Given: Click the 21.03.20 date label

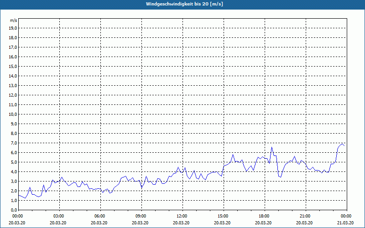Looking at the screenshot, I should pyautogui.click(x=346, y=223).
